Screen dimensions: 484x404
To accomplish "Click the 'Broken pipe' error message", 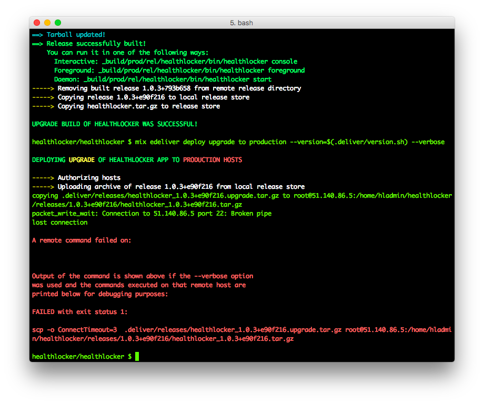I will point(251,213).
